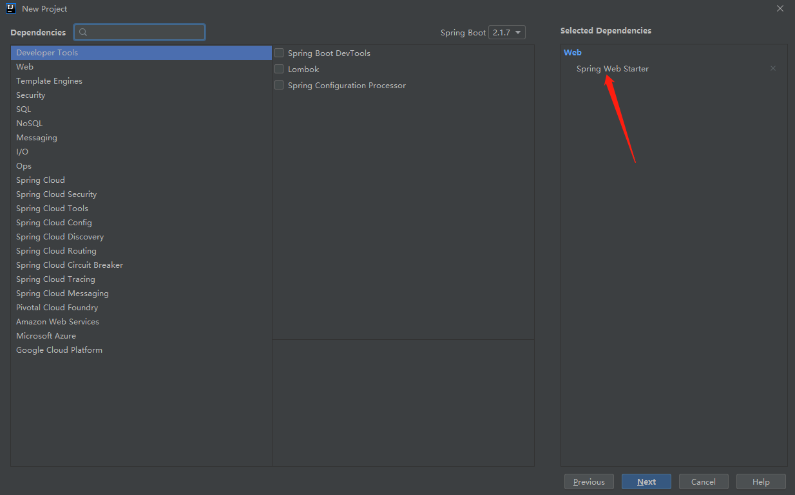This screenshot has width=795, height=495.
Task: Open the Spring Boot version dropdown
Action: pos(507,32)
